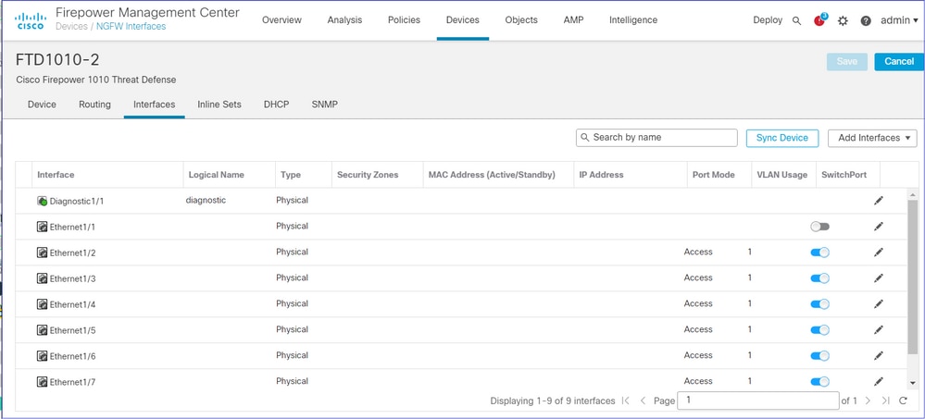925x419 pixels.
Task: Open the Analysis menu
Action: coord(344,20)
